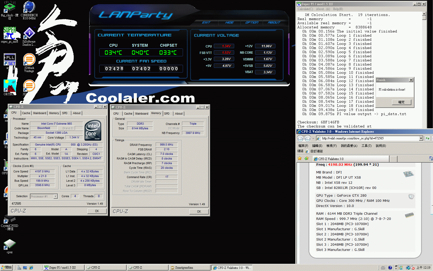
Task: Click OK in left CPU-Z window
Action: pyautogui.click(x=97, y=211)
